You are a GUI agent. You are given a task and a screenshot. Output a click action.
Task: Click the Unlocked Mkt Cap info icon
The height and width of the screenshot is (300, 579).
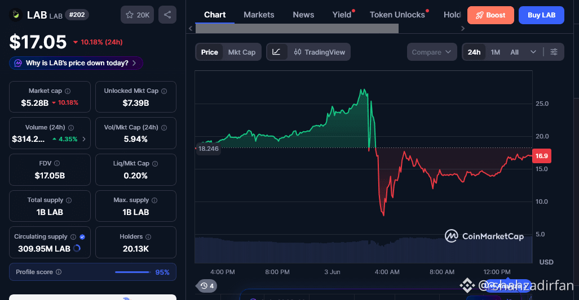pos(164,91)
